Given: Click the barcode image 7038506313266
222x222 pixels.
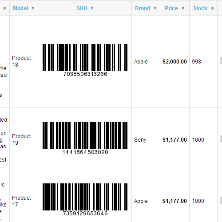Looking at the screenshot, I should (x=85, y=60).
